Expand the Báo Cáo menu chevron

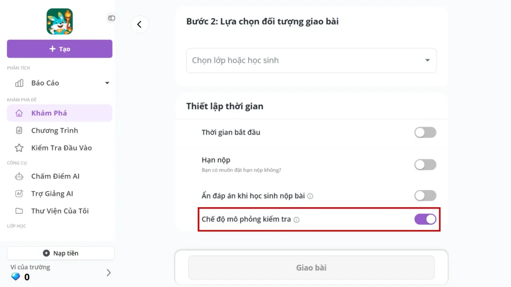click(107, 83)
